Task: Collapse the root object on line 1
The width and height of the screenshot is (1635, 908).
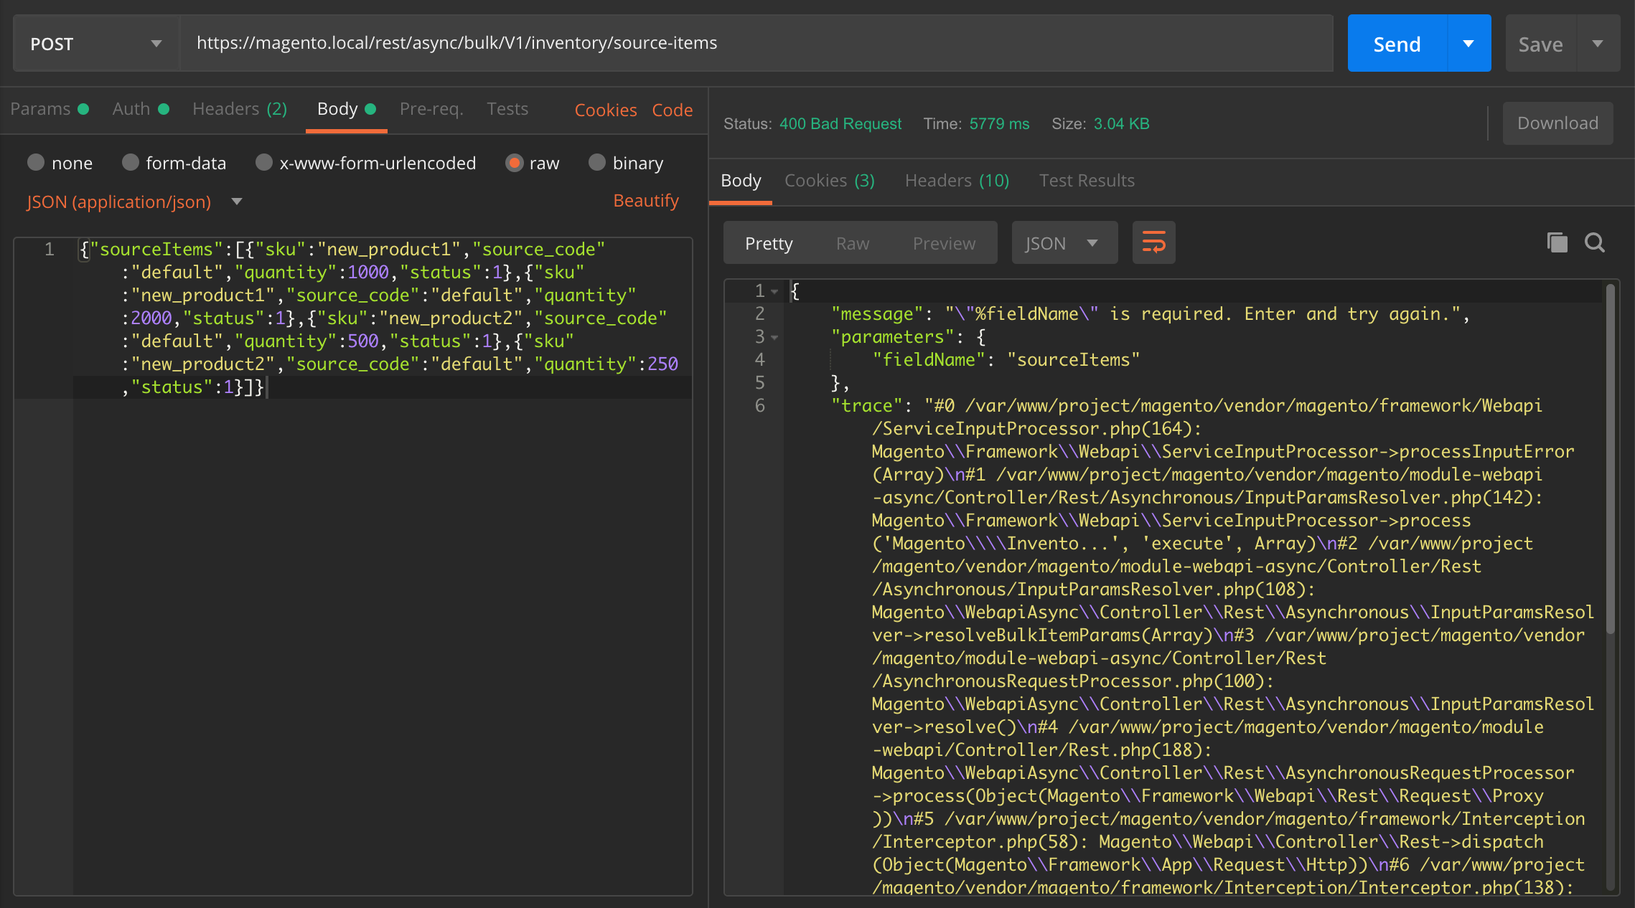Action: (x=775, y=291)
